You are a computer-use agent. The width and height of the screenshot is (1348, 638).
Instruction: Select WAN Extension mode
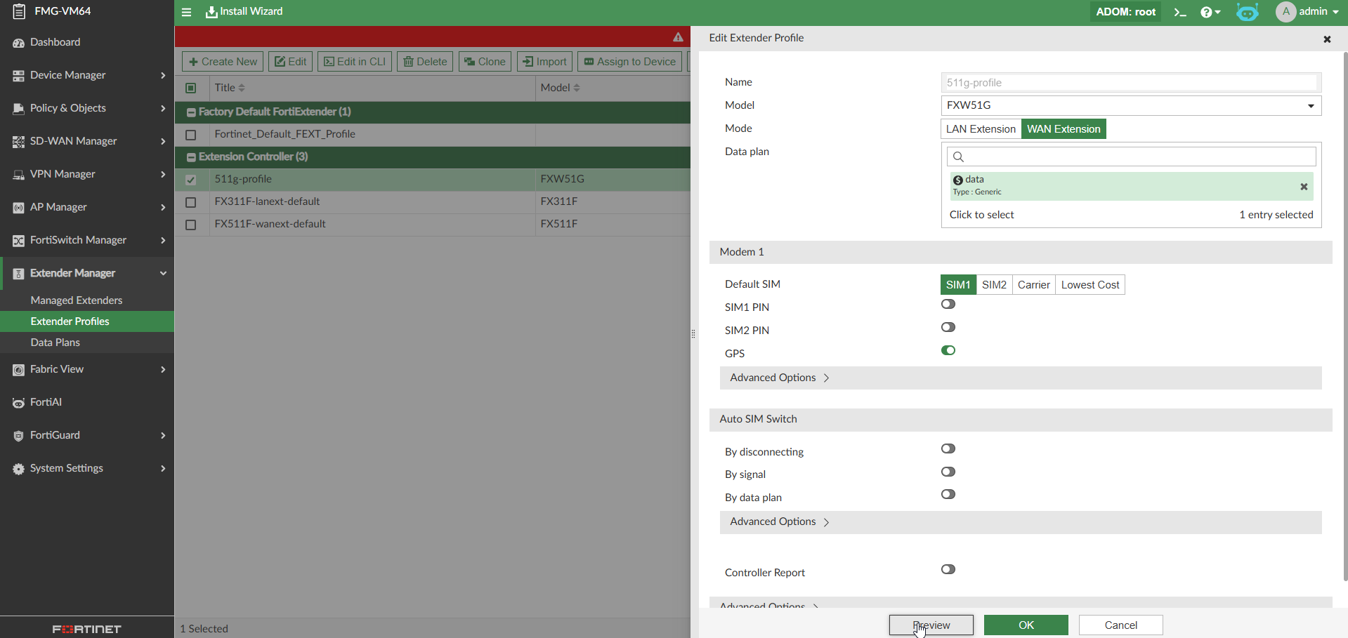pos(1064,129)
